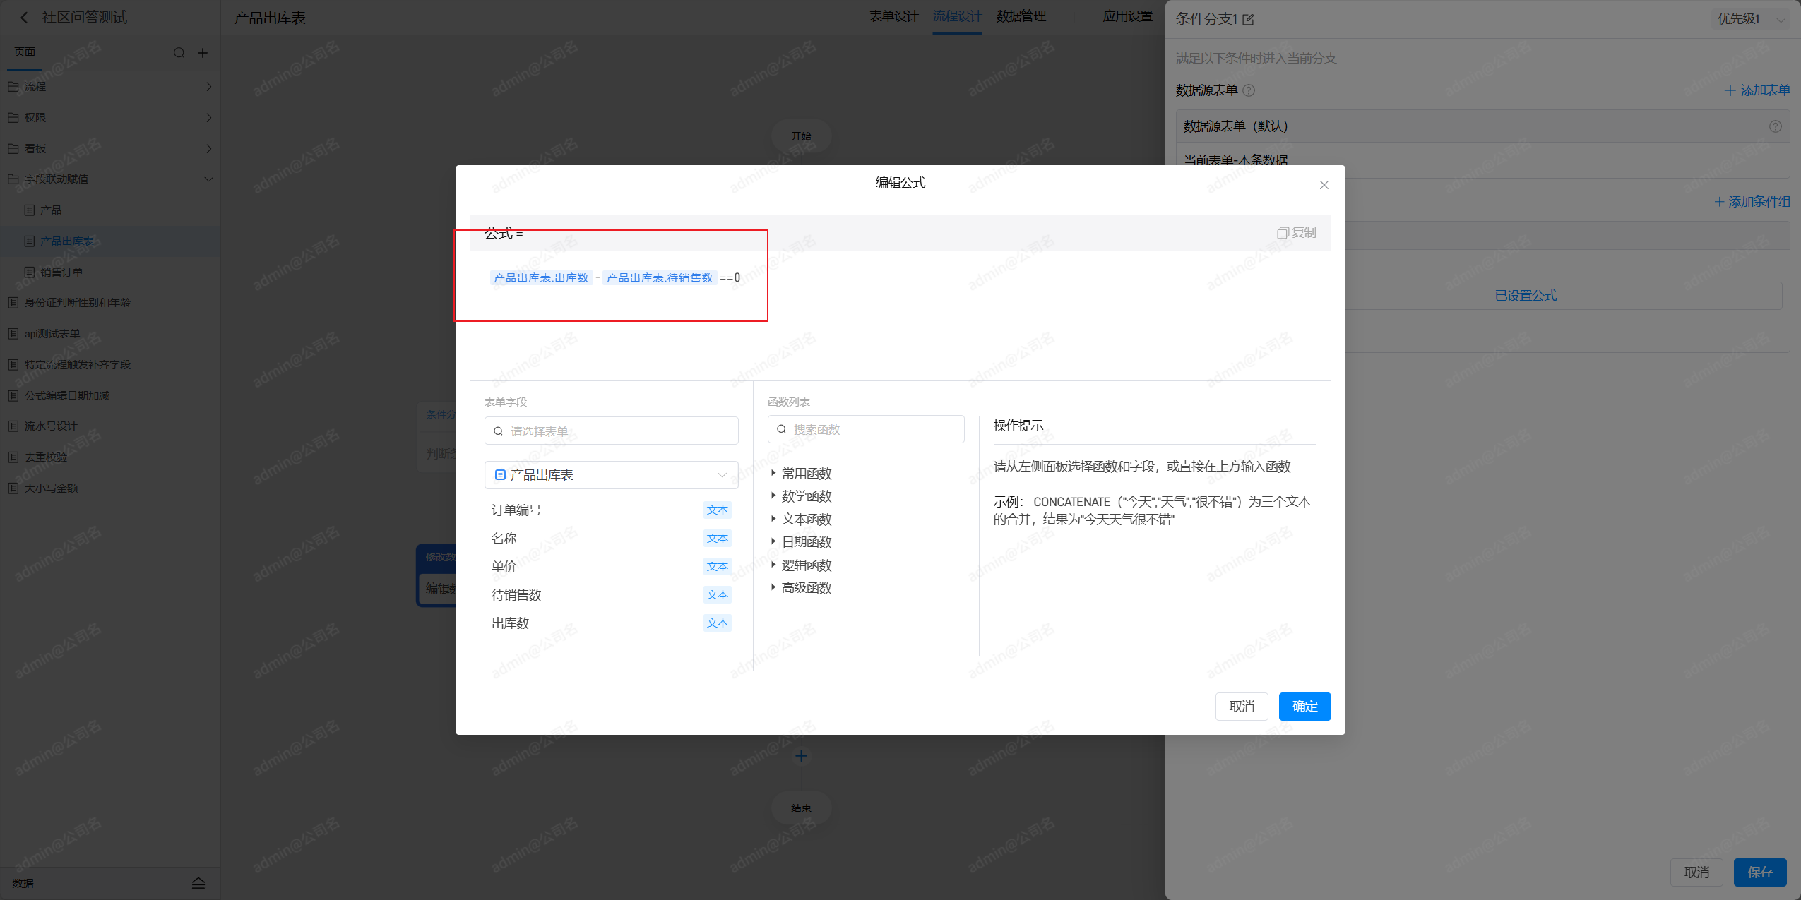
Task: Open the 产品出库表 form dropdown
Action: (611, 475)
